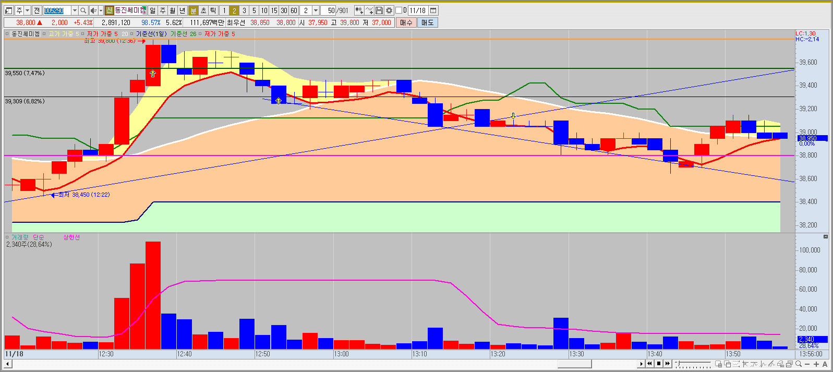This screenshot has width=833, height=372.
Task: Click the split chart window icon in bottom toolbar
Action: 718,364
